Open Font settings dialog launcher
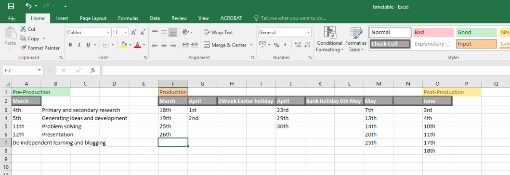Image resolution: width=510 pixels, height=175 pixels. 145,58
